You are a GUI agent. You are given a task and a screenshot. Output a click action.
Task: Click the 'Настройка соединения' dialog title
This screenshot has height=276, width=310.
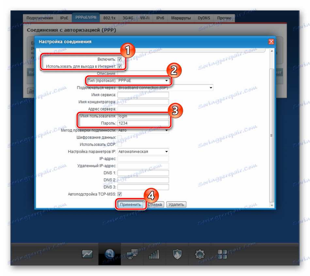click(x=65, y=42)
